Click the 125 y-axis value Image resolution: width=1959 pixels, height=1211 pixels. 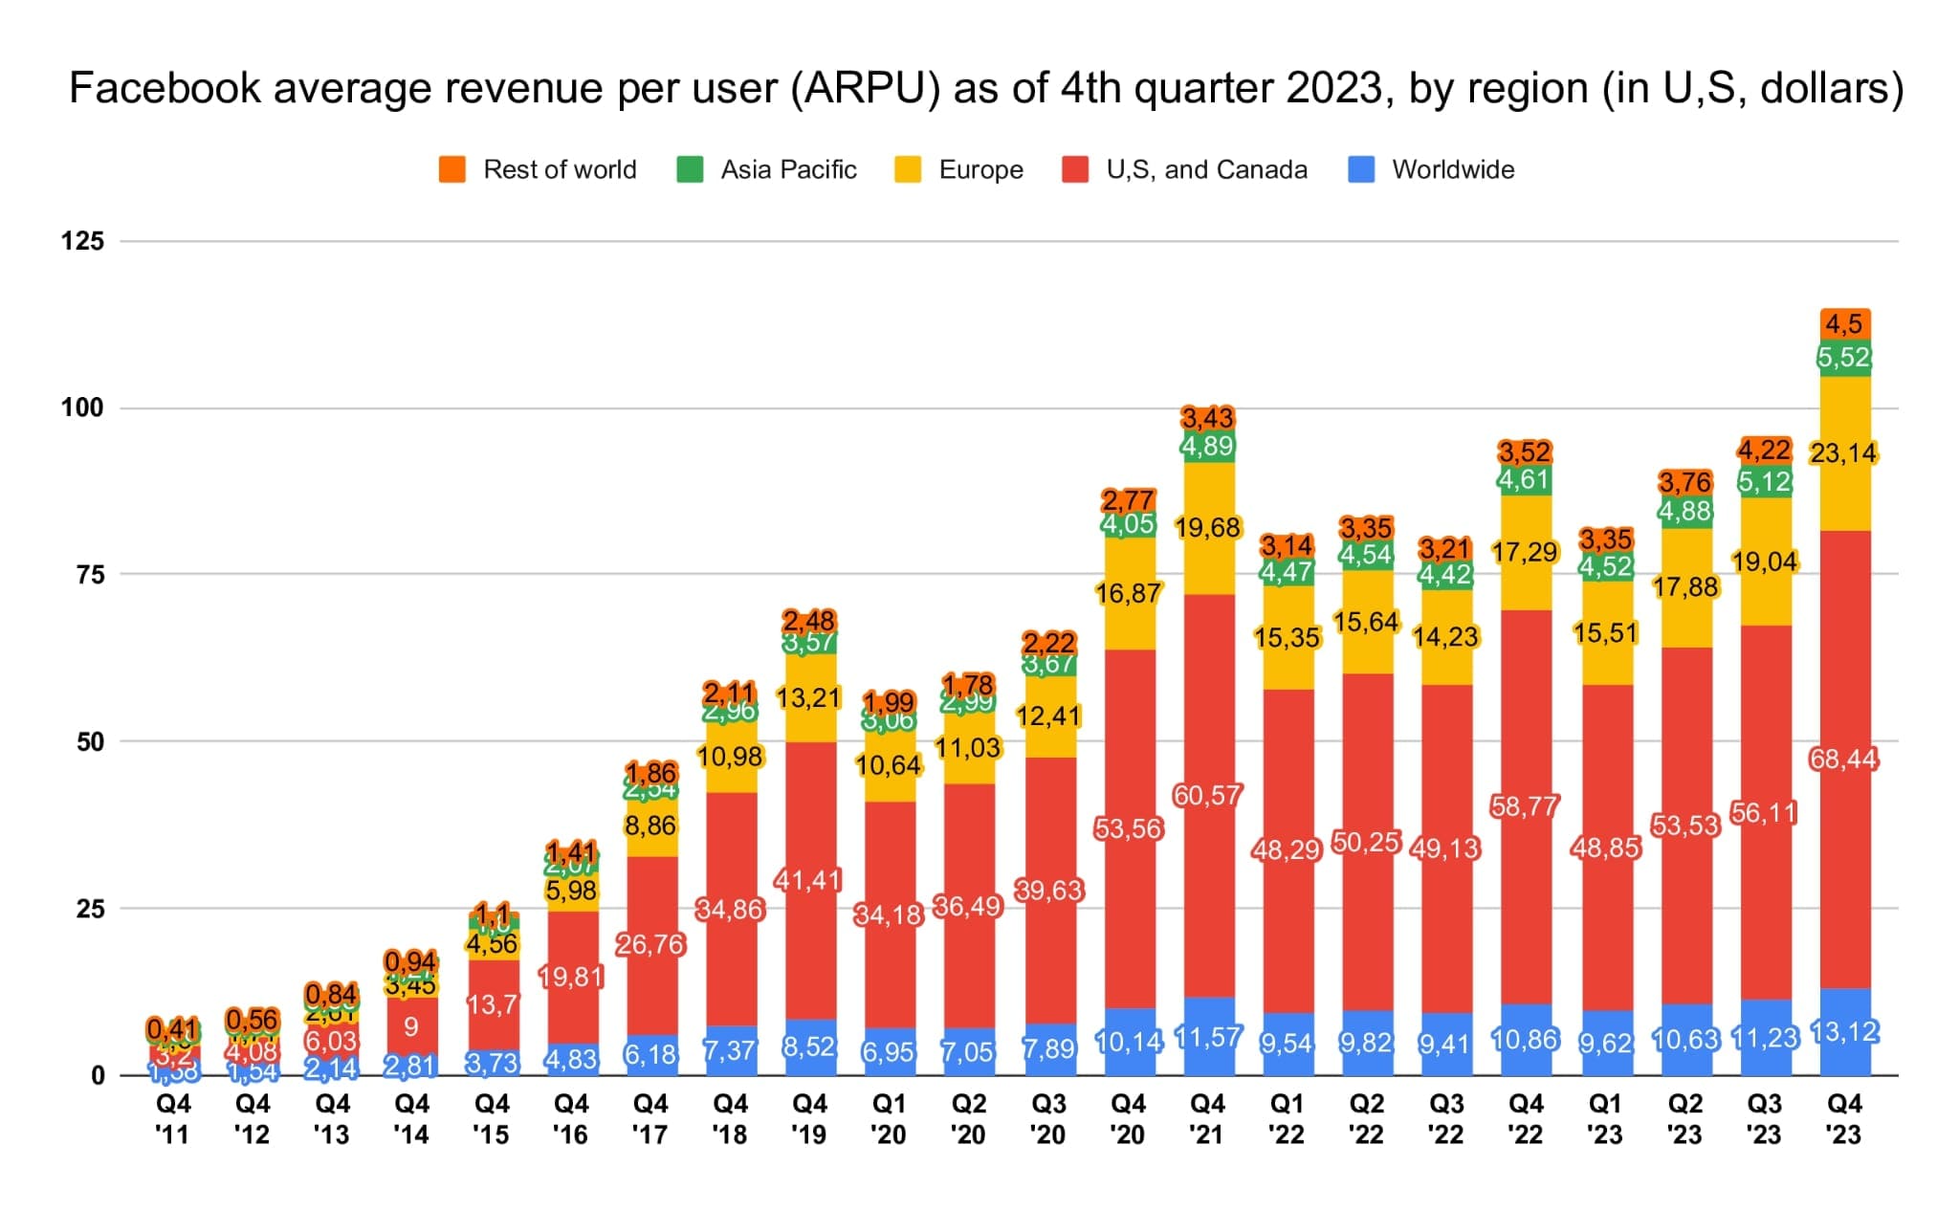pos(82,241)
